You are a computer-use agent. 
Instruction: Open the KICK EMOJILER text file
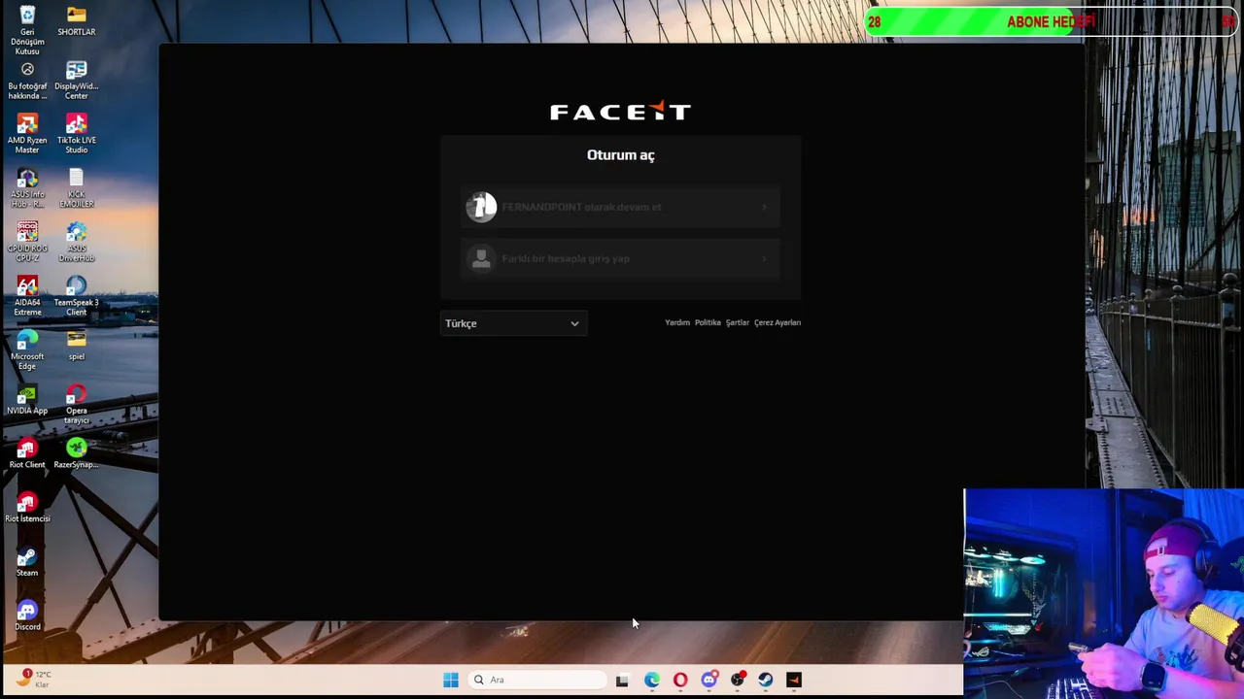[x=76, y=189]
